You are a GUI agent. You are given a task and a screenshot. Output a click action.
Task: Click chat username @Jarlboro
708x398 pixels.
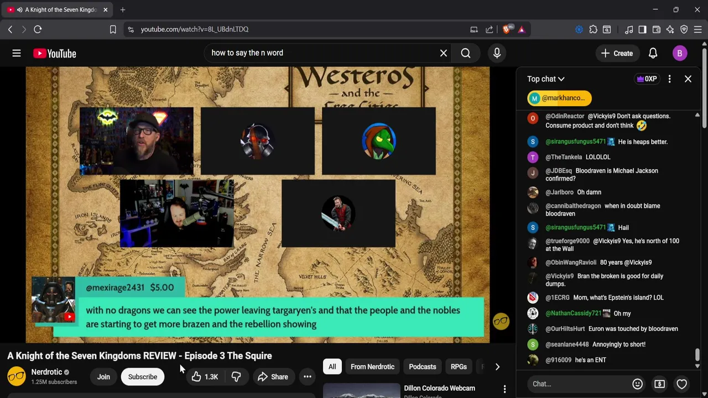[x=559, y=192]
